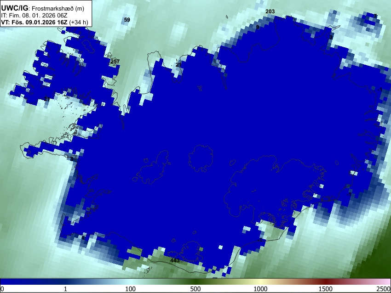This screenshot has width=391, height=293.
Task: Click the 'UWC/IG: Frostmarkshæð (m)' title text
Action: click(x=43, y=8)
